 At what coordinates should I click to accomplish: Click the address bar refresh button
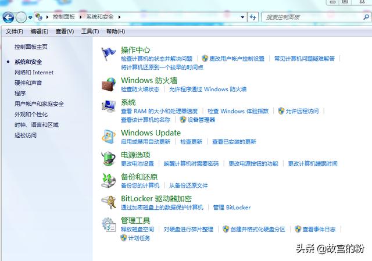253,17
